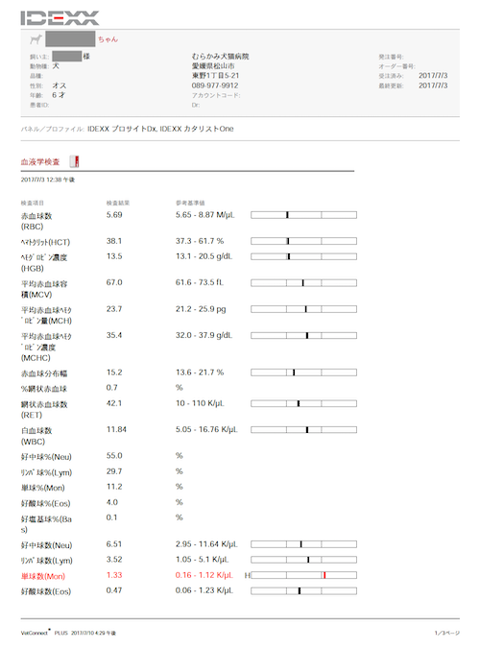
Task: Click the Lym count 3.52
Action: 114,560
